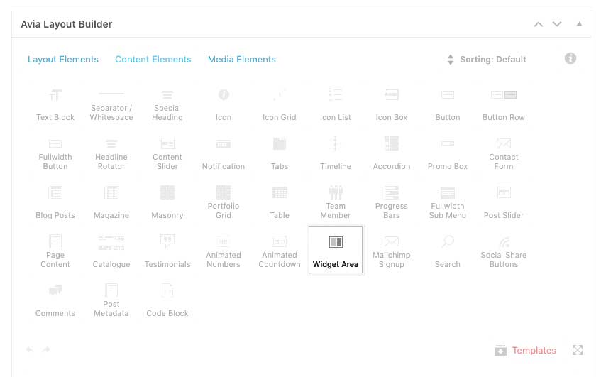Add Progress Bars element
The height and width of the screenshot is (377, 601).
392,202
